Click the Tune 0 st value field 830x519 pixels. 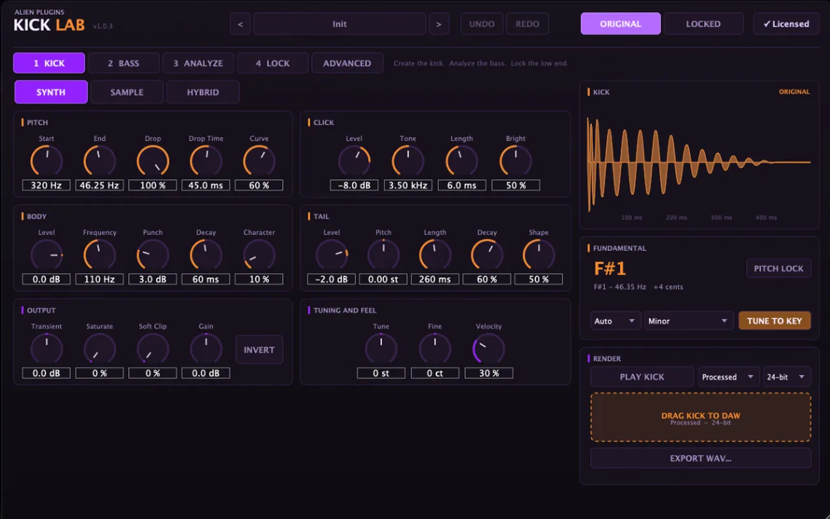click(x=381, y=374)
